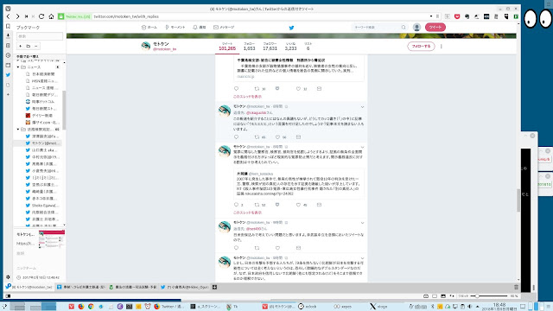Open the new tab plus button
The height and width of the screenshot is (311, 553).
click(x=214, y=287)
